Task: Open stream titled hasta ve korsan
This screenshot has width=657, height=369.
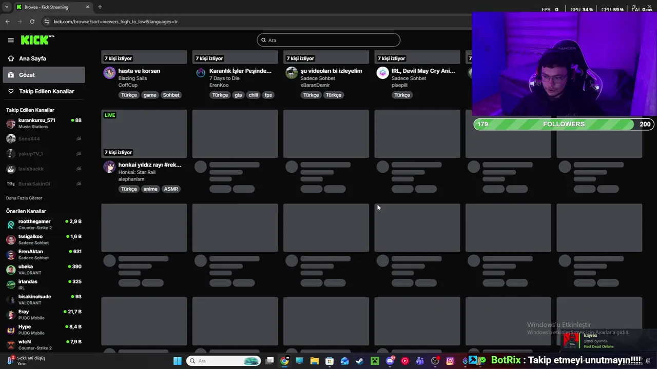Action: pos(139,71)
